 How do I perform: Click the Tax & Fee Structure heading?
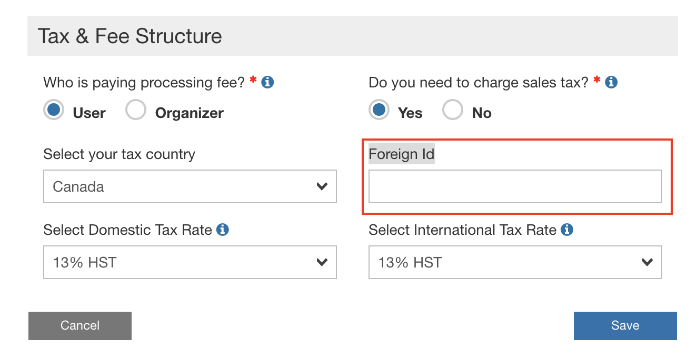pyautogui.click(x=130, y=36)
